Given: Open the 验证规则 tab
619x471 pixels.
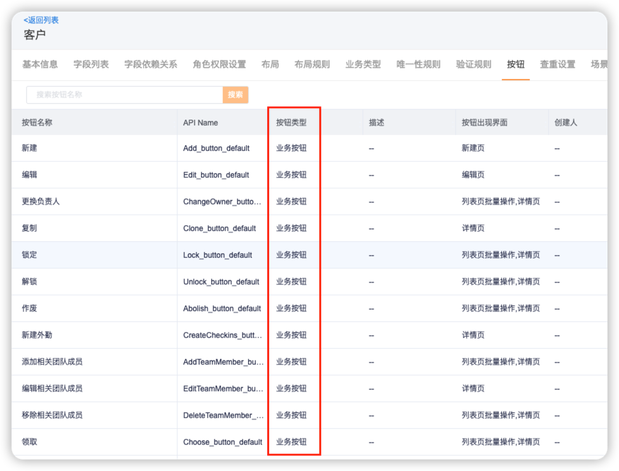Looking at the screenshot, I should [473, 64].
